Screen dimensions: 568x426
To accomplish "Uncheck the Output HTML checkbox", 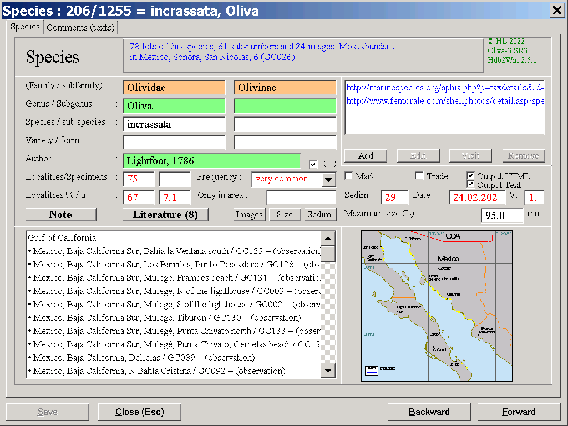I will [x=471, y=176].
